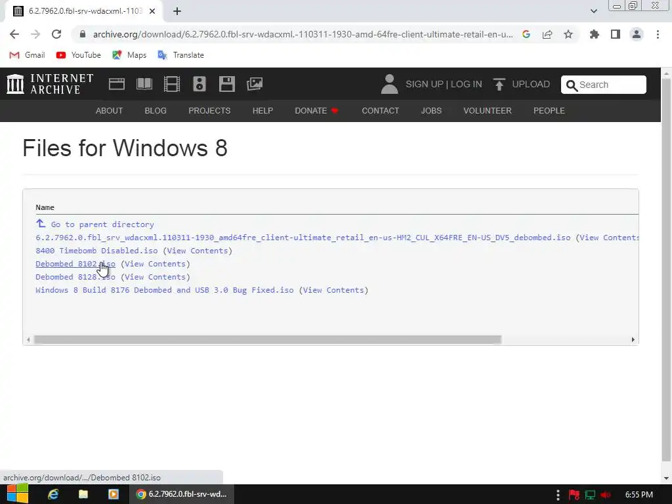Open the Chrome profile avatar

click(x=637, y=34)
